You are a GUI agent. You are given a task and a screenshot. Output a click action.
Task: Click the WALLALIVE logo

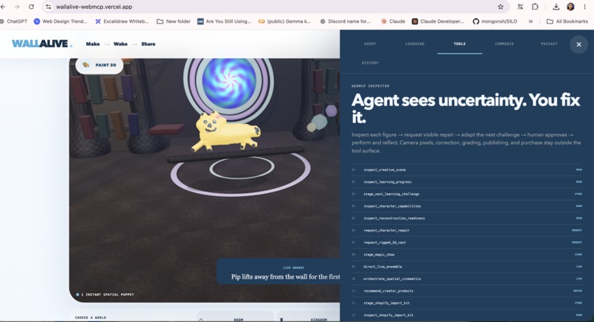[x=42, y=43]
